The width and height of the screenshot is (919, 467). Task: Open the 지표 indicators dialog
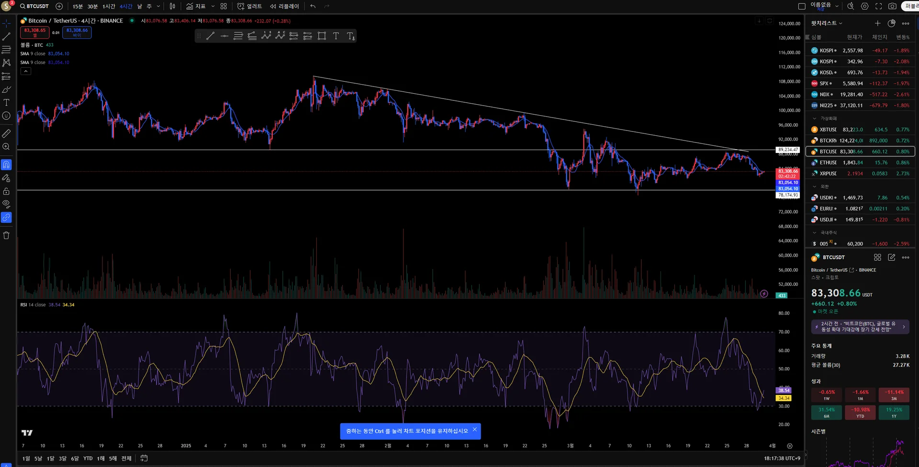196,6
